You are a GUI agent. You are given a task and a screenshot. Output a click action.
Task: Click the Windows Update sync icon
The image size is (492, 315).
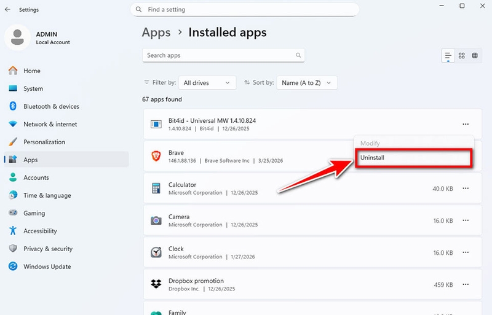click(13, 266)
